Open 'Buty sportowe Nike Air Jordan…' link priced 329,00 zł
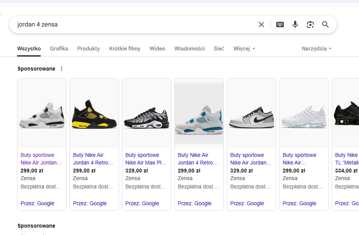Screen dimensions: 359x235 (x=251, y=159)
